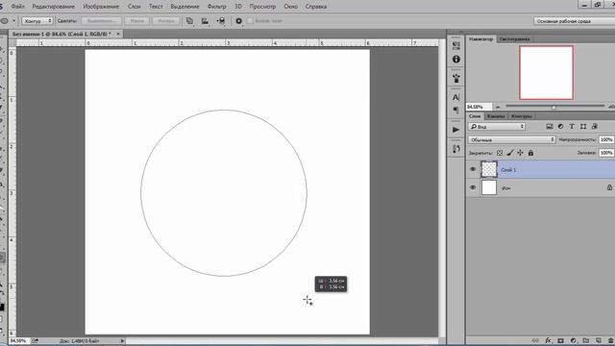Open the Обычные blend mode dropdown
The image size is (615, 346).
coord(512,139)
